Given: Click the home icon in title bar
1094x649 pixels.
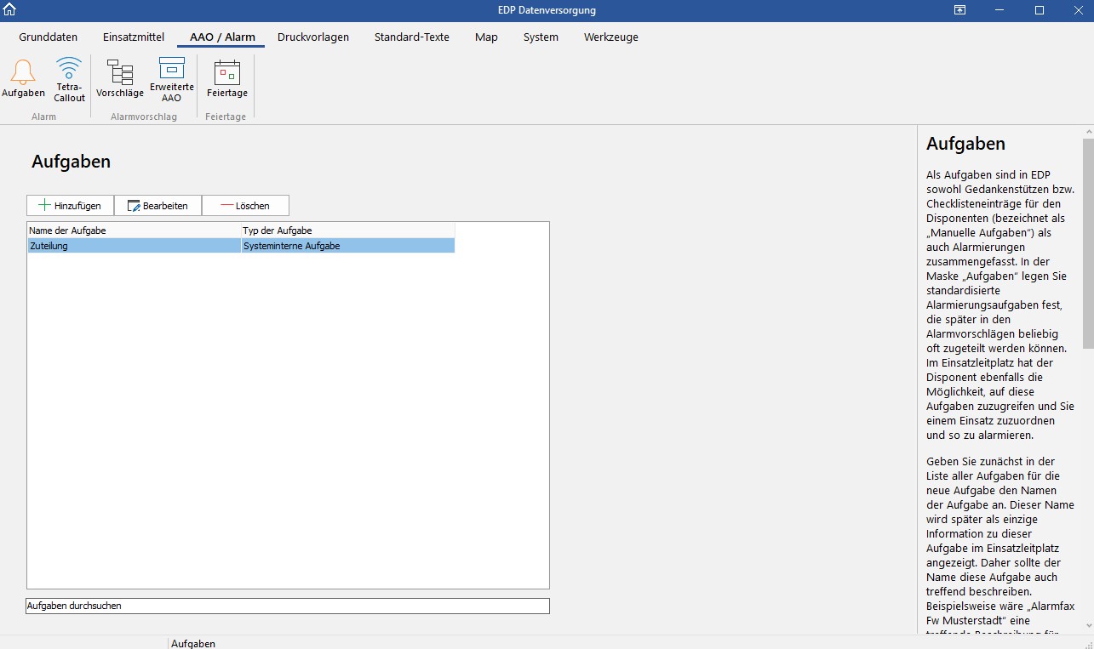Looking at the screenshot, I should [x=10, y=10].
